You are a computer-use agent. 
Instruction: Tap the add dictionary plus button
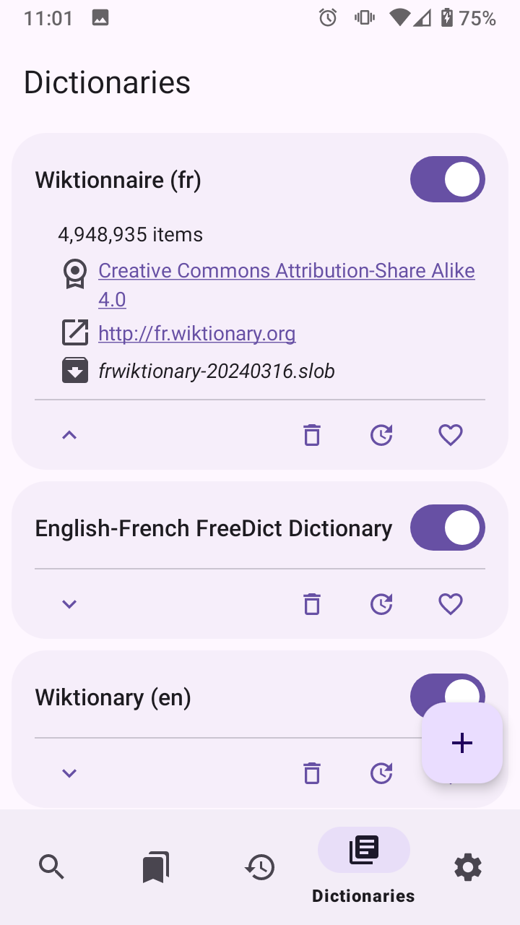[x=462, y=743]
